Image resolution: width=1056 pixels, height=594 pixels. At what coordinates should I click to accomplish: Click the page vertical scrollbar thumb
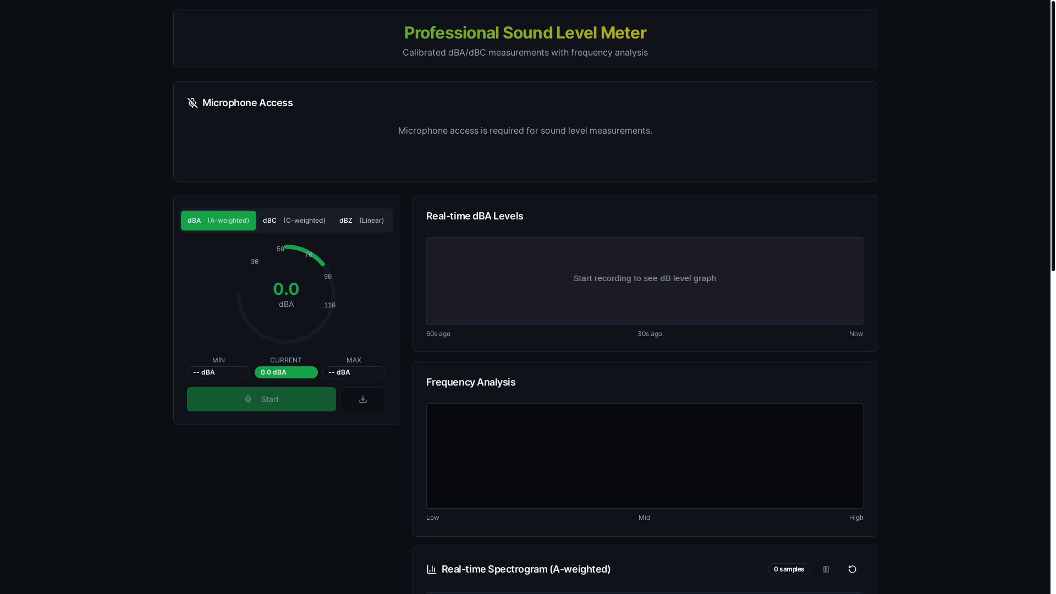point(1053,136)
